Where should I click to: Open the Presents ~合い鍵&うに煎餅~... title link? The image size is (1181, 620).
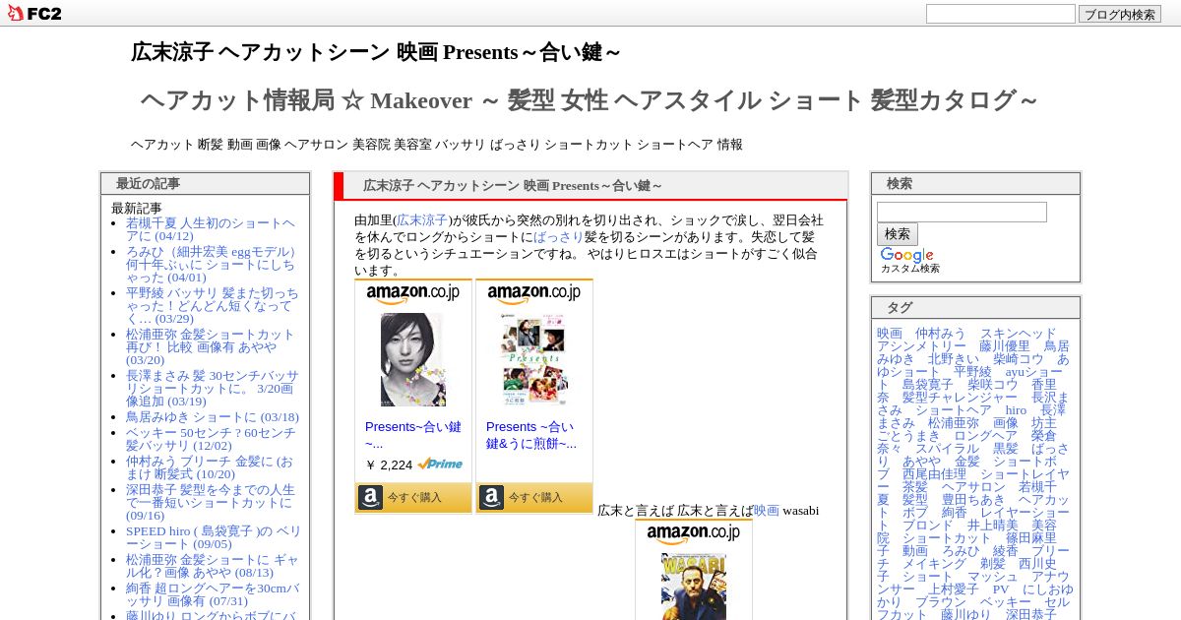[x=531, y=435]
